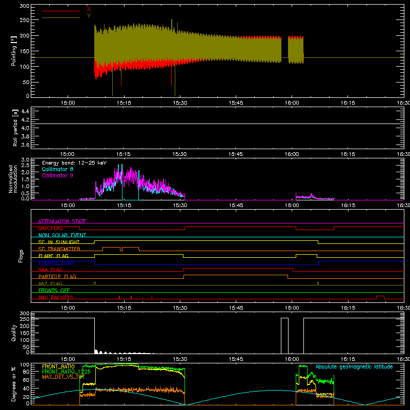The width and height of the screenshot is (410, 410).
Task: Click the SAA_FLAG label
Action: click(x=50, y=270)
